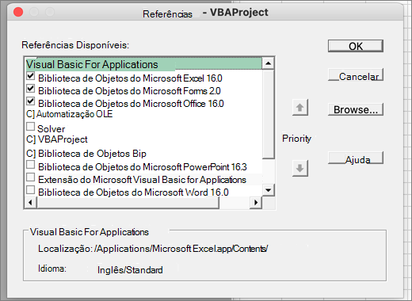Screen dimensions: 412x301
Task: Click the vertical scrollbar thumb in list
Action: [x=269, y=114]
